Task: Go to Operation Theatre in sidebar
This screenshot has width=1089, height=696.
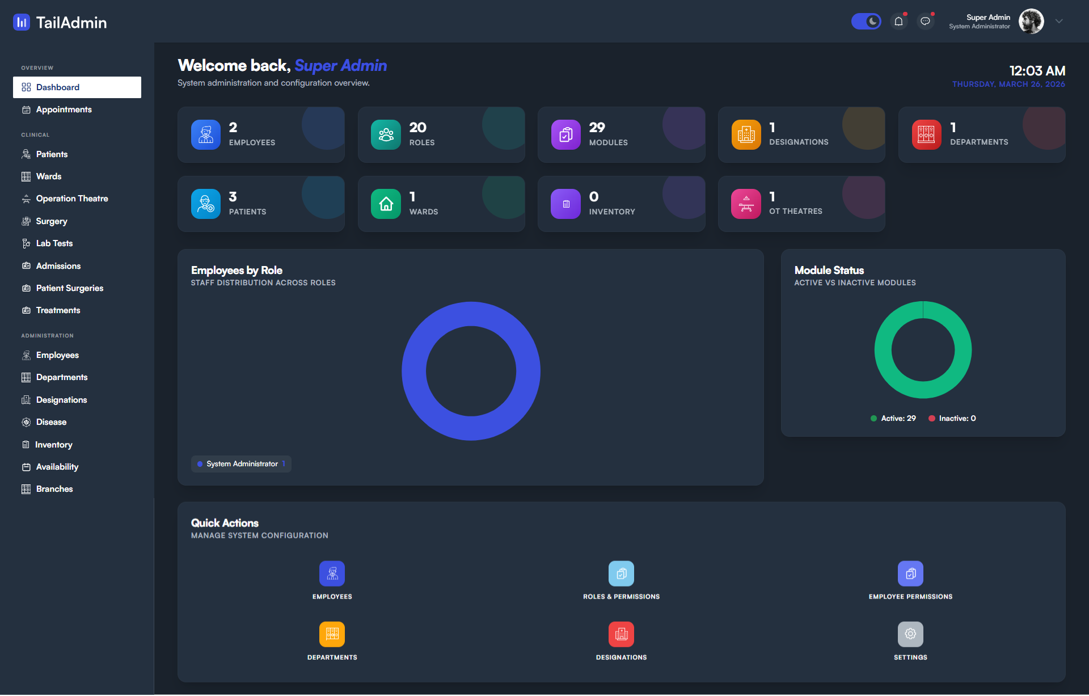Action: pos(71,199)
